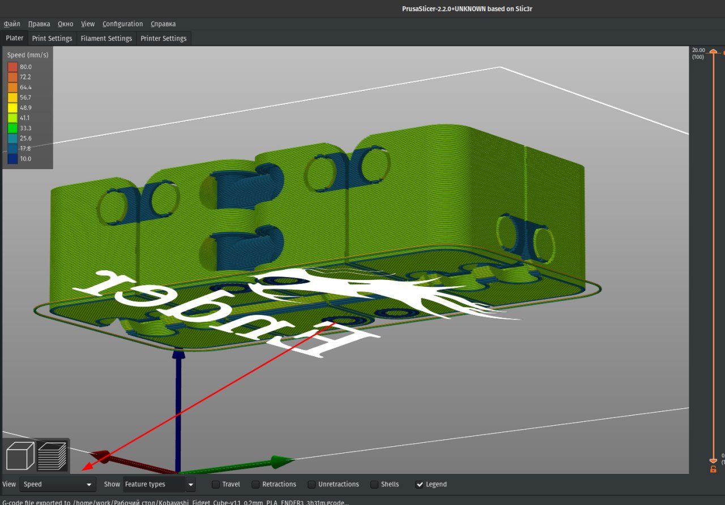Switch to the Print Settings tab
Image resolution: width=725 pixels, height=505 pixels.
(x=52, y=38)
